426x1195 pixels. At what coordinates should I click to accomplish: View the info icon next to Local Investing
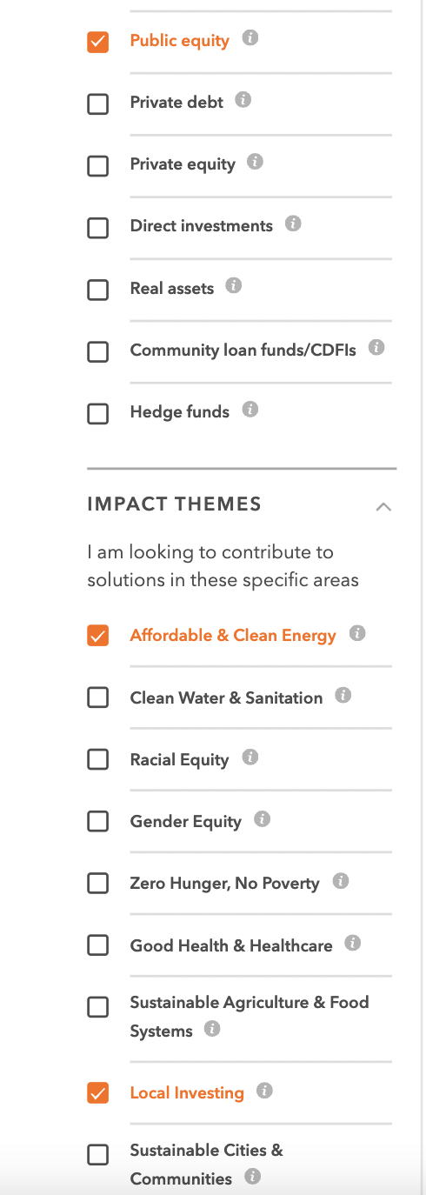click(x=265, y=1091)
